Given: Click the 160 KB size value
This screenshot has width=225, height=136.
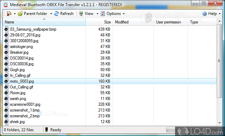Looking at the screenshot, I should tap(104, 81).
